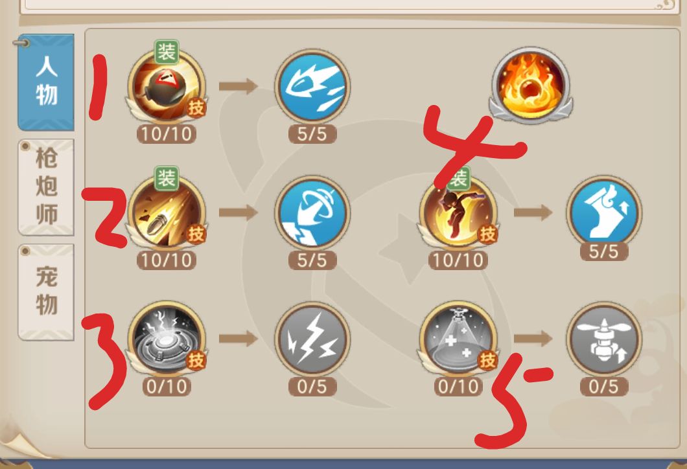The image size is (687, 469).
Task: Select the locked electric mine skill
Action: click(167, 339)
